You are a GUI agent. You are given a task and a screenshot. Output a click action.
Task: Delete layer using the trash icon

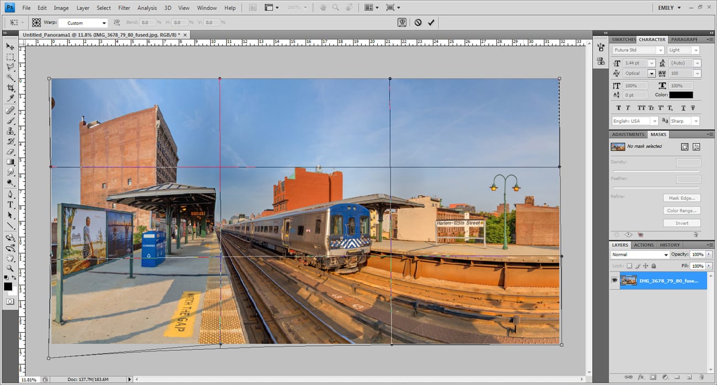click(x=701, y=377)
